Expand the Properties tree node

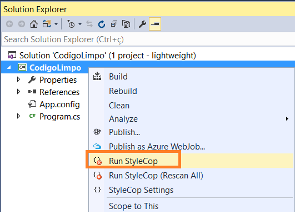click(x=18, y=79)
